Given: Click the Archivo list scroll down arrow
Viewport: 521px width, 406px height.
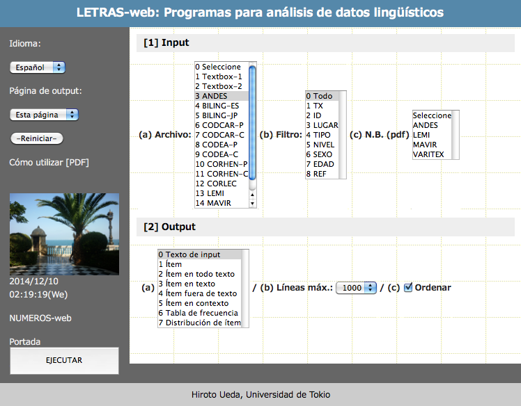Looking at the screenshot, I should point(253,203).
